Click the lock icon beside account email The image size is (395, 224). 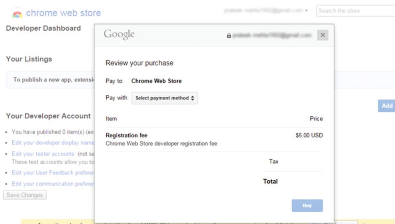229,35
